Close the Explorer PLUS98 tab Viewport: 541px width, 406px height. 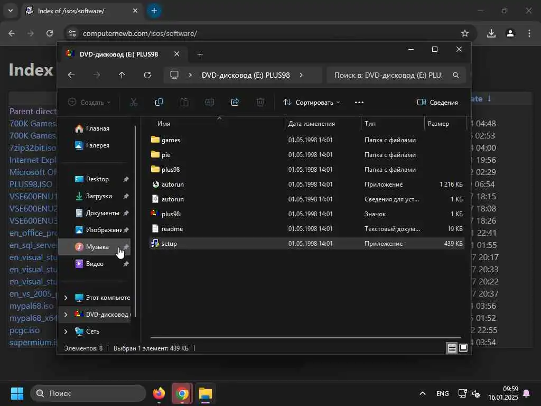[176, 54]
